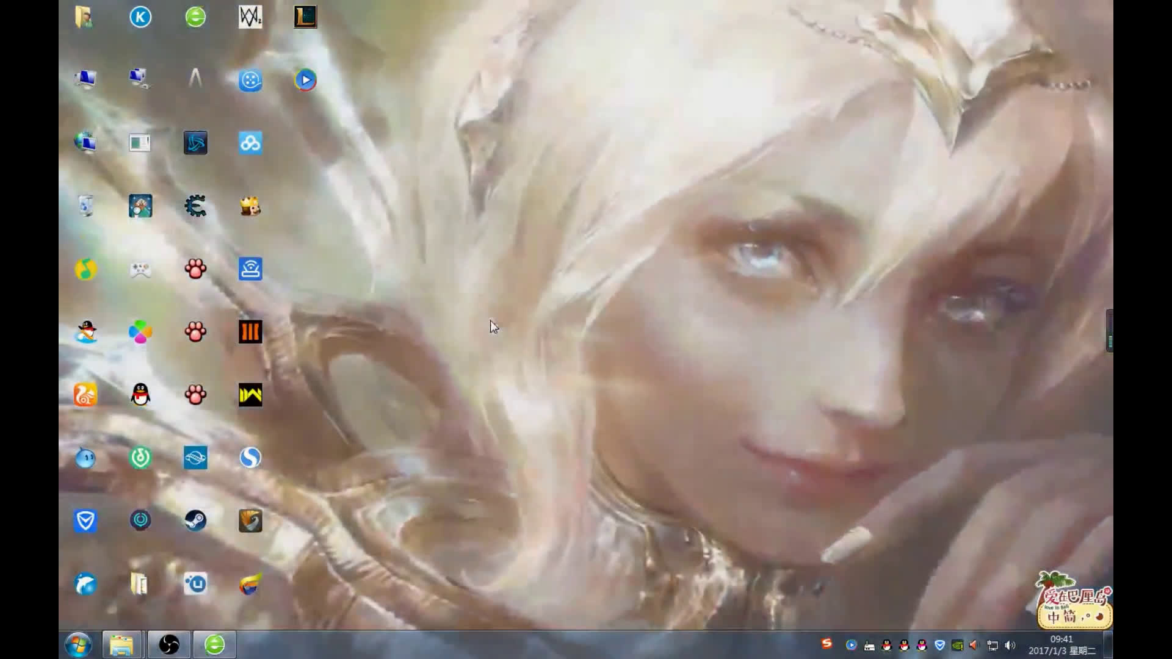Open the Tencent Games platform flame icon
This screenshot has width=1172, height=659.
[x=250, y=584]
